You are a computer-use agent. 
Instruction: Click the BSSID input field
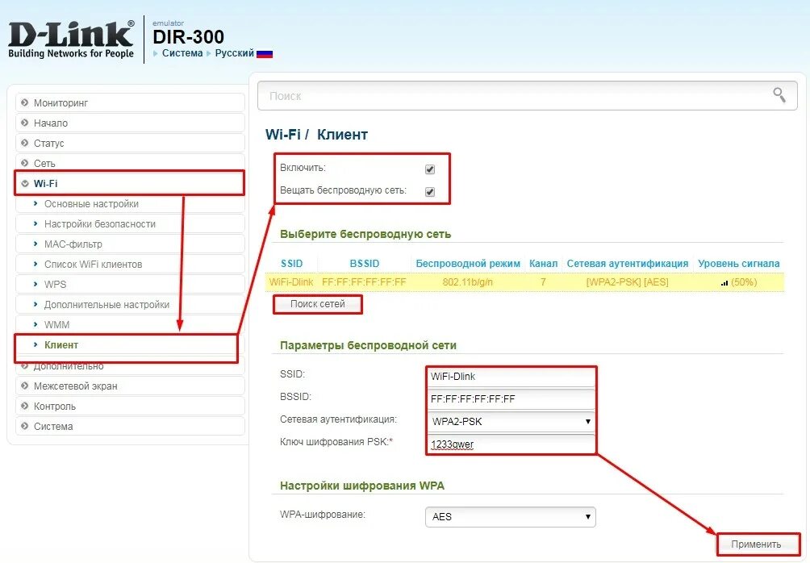point(511,398)
